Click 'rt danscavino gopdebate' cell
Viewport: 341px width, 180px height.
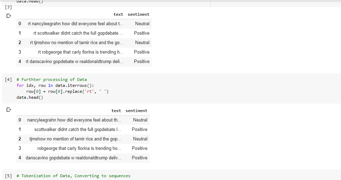click(x=74, y=62)
